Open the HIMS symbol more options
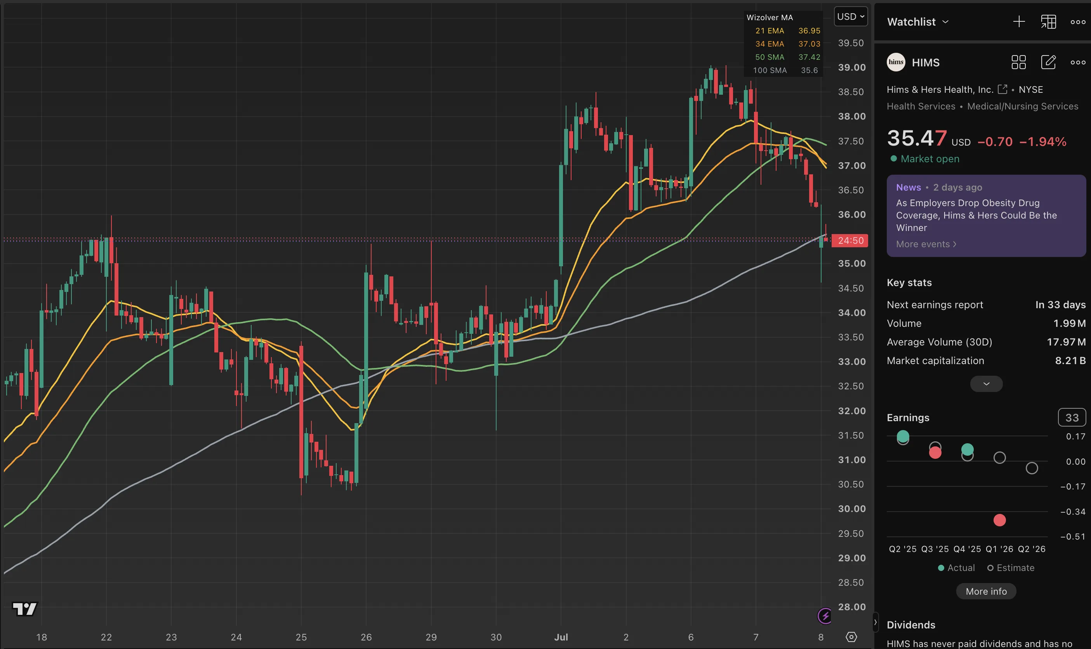This screenshot has width=1091, height=649. coord(1078,62)
